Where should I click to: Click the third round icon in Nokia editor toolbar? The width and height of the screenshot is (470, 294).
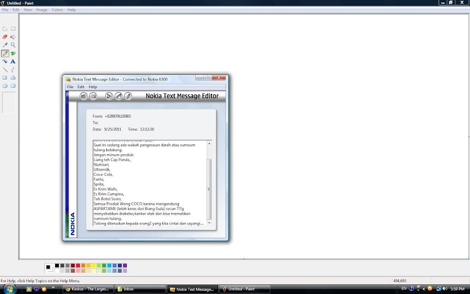[109, 96]
